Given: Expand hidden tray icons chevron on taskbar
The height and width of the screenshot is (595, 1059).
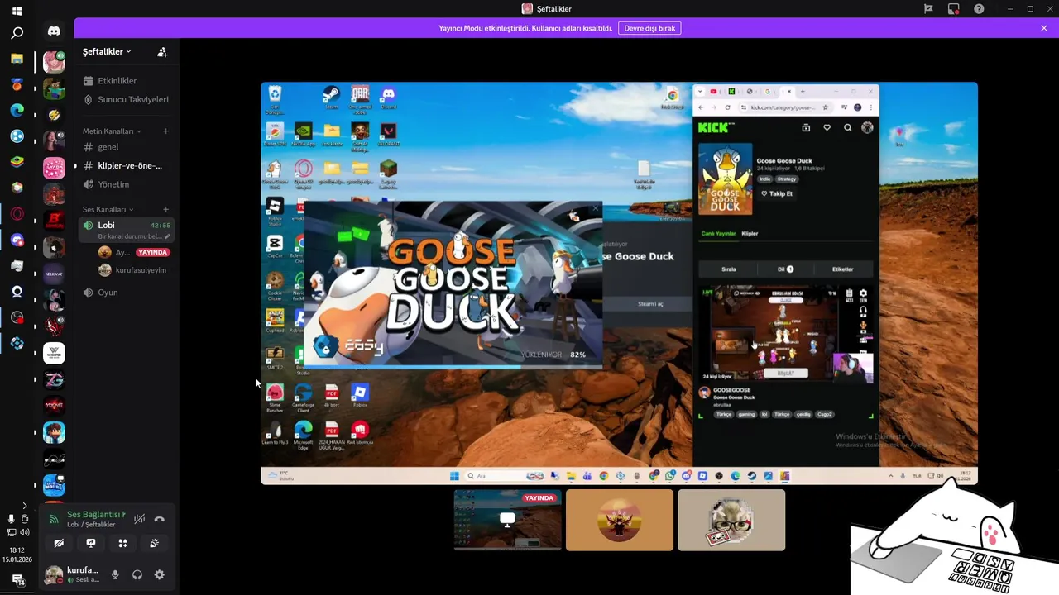Looking at the screenshot, I should pos(24,505).
